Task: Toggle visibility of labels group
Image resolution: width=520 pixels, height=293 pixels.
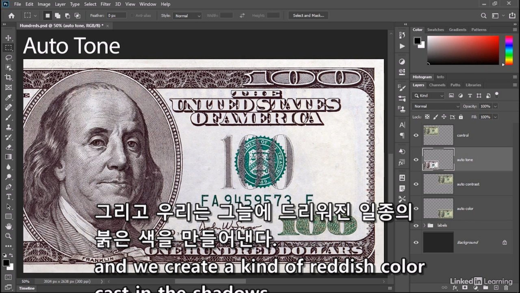Action: point(416,225)
